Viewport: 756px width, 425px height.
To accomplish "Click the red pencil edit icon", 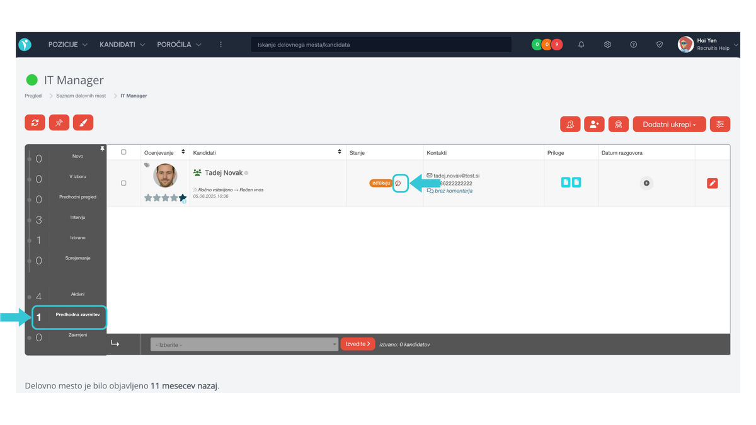I will 712,183.
